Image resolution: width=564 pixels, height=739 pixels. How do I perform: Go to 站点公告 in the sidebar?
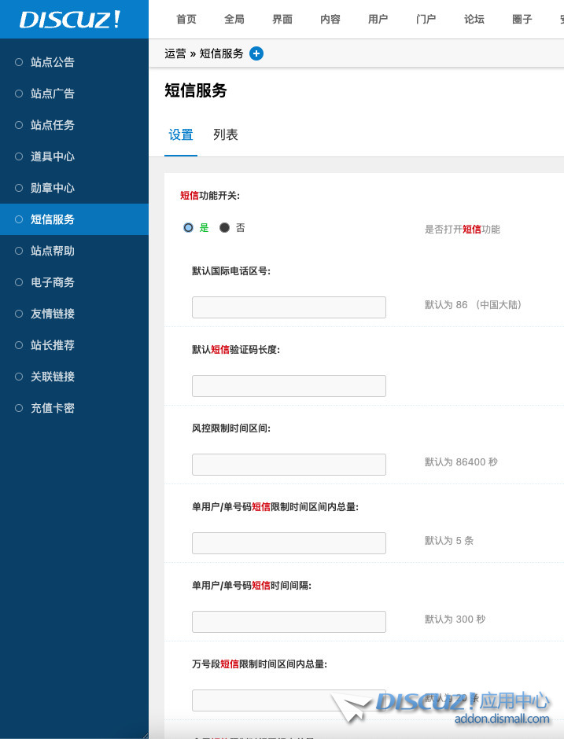[x=53, y=62]
